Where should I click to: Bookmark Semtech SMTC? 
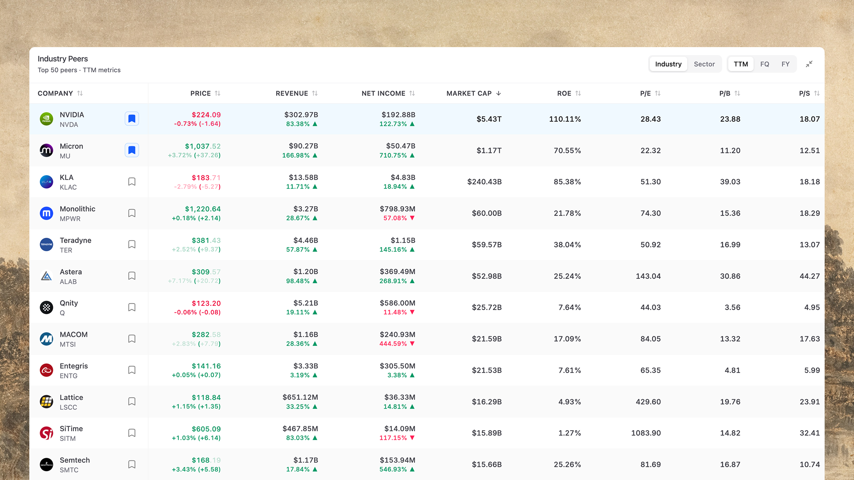coord(132,464)
